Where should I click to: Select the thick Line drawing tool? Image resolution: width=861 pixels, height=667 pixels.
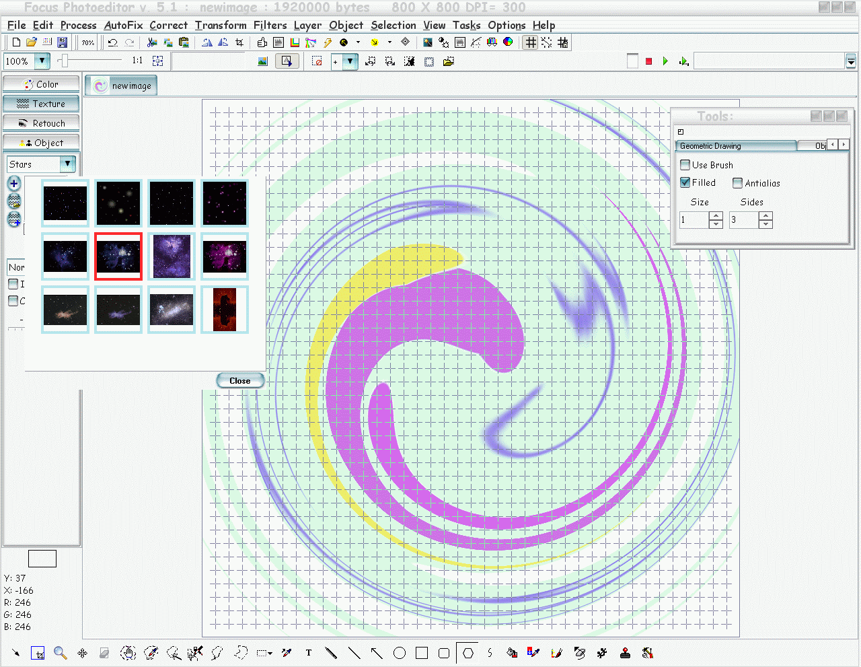point(331,653)
